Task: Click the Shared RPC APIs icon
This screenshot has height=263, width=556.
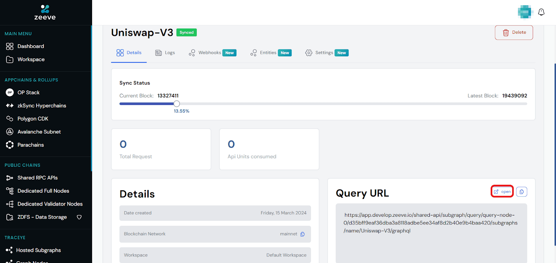Action: [10, 178]
